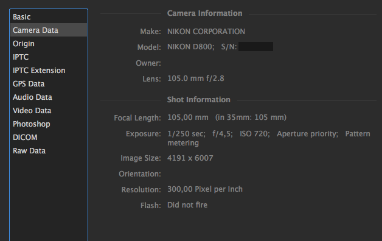Image resolution: width=382 pixels, height=241 pixels.
Task: Click the Focal Length label
Action: pos(137,118)
